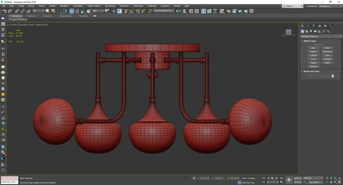Screen dimensions: 343x185
Task: Collapse the Object Type rollout
Action: [310, 41]
